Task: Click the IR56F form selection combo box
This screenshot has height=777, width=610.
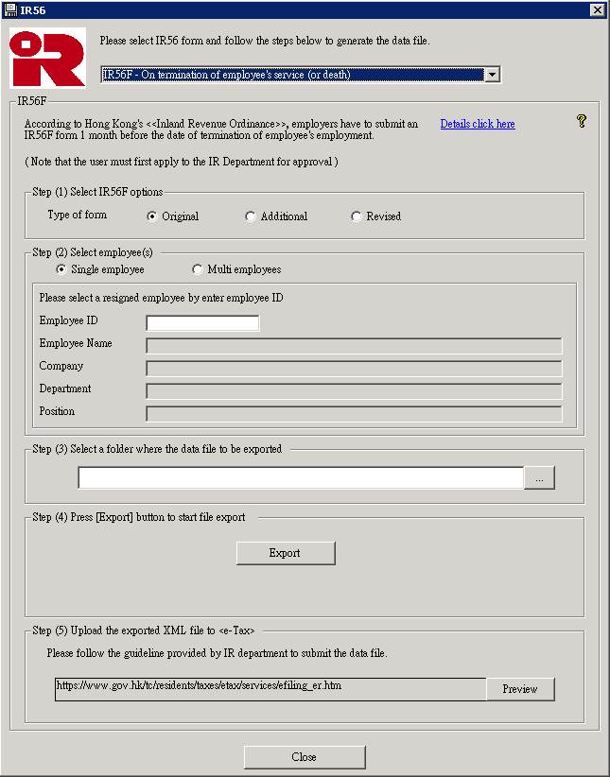Action: [x=291, y=76]
